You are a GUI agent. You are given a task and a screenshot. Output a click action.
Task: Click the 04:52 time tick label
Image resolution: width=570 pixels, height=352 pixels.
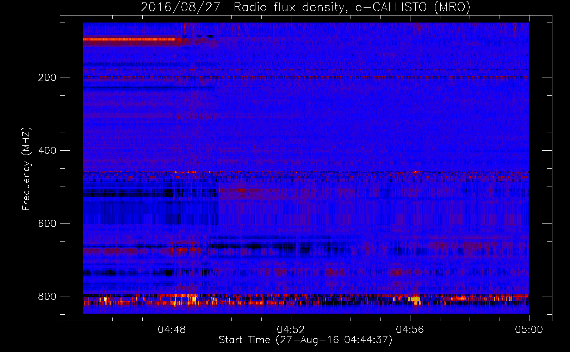tap(291, 330)
